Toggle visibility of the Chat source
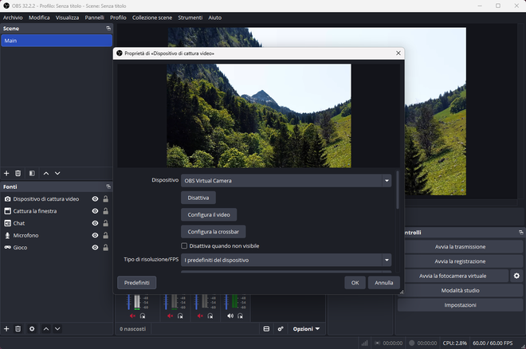The height and width of the screenshot is (349, 526). [96, 223]
